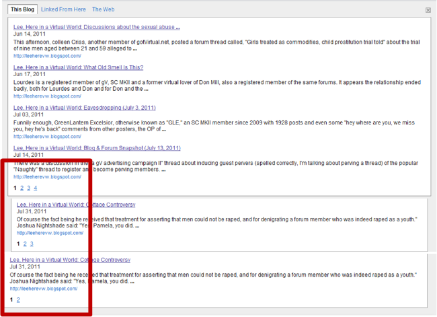Click date text 'Jun 14, 2011'

(x=30, y=34)
